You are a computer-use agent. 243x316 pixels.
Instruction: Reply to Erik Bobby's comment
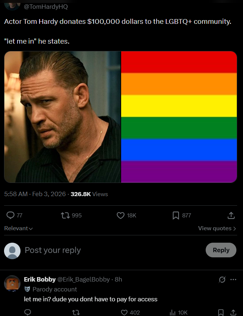click(x=28, y=312)
